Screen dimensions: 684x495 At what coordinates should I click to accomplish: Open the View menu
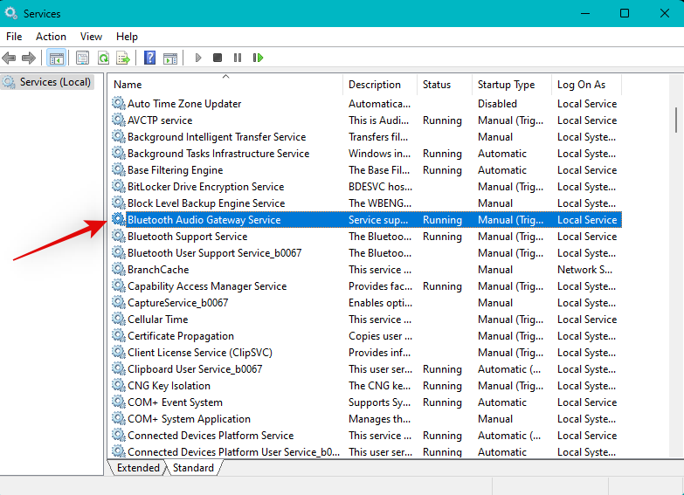click(x=91, y=37)
